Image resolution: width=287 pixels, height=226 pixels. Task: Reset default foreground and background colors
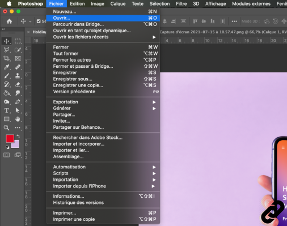pos(7,147)
